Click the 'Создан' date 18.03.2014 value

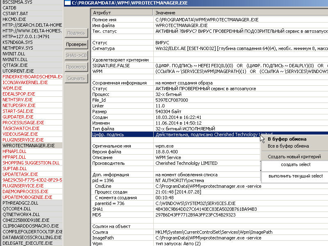(178, 117)
